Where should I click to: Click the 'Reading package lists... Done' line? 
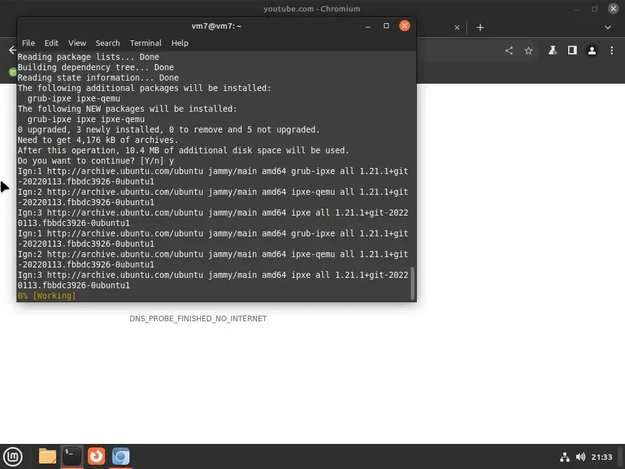88,57
